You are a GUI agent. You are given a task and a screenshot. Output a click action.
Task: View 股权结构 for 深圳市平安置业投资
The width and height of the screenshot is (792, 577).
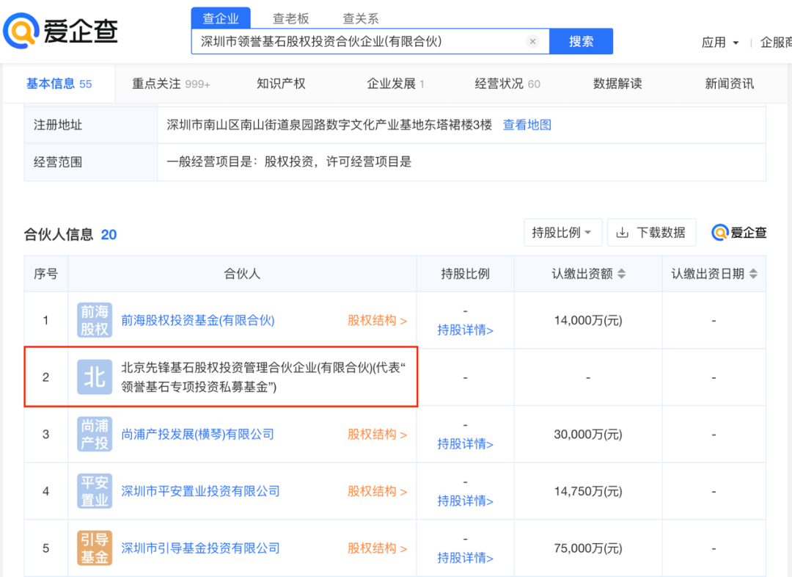377,491
